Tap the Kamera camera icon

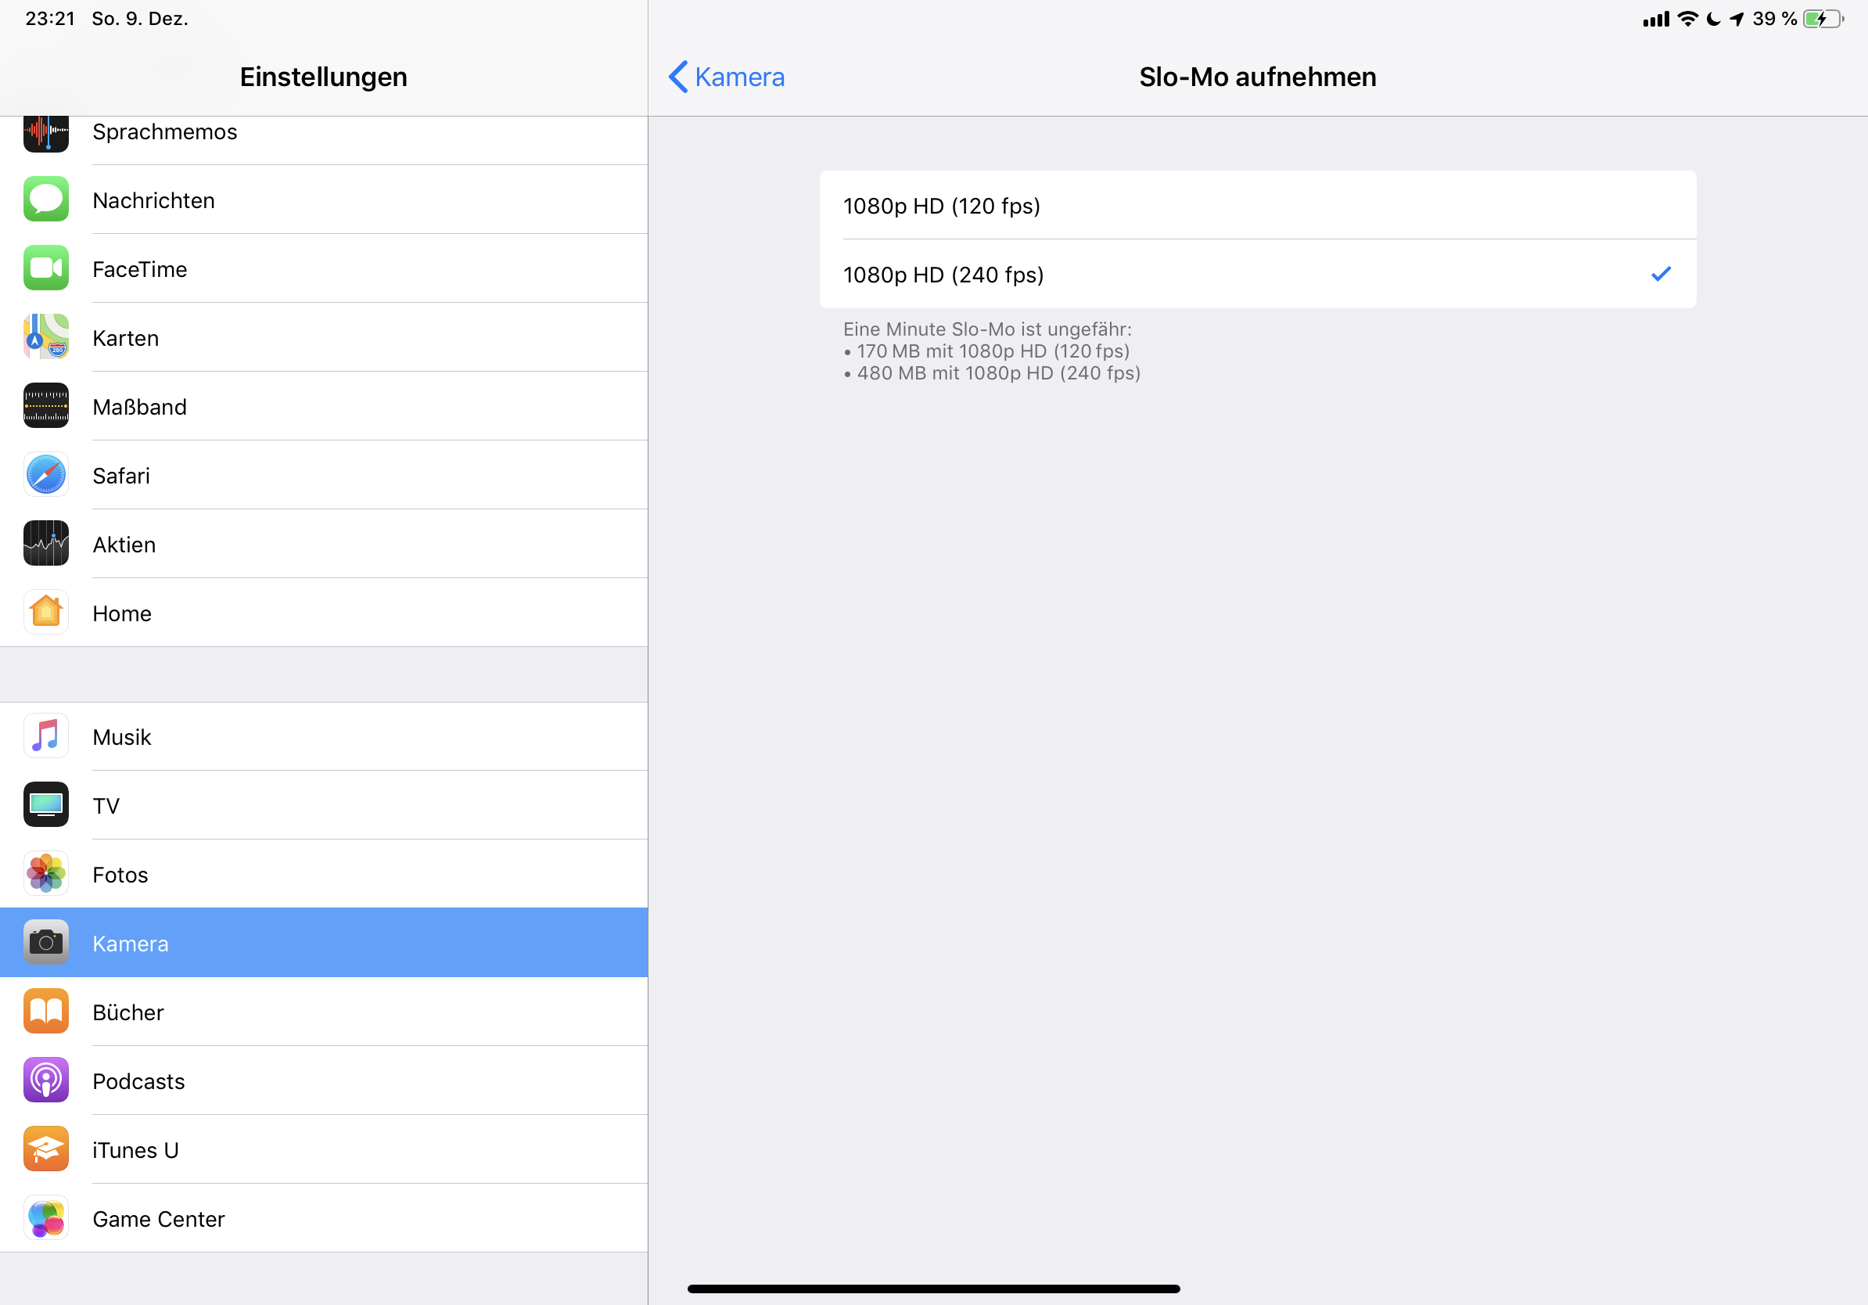[x=45, y=943]
